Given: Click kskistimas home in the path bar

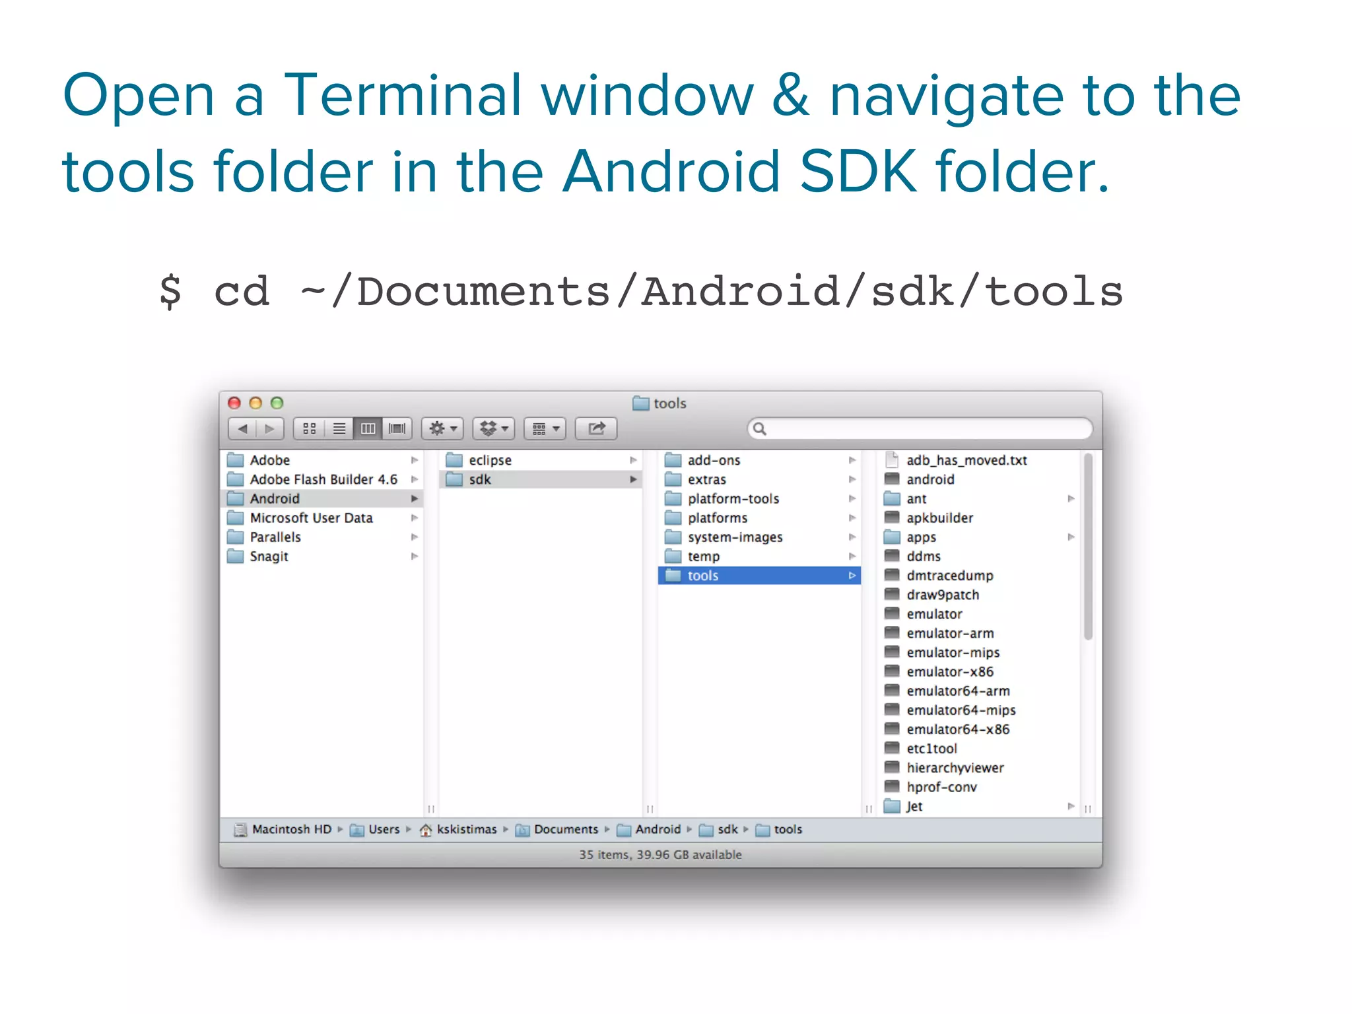Looking at the screenshot, I should (458, 829).
